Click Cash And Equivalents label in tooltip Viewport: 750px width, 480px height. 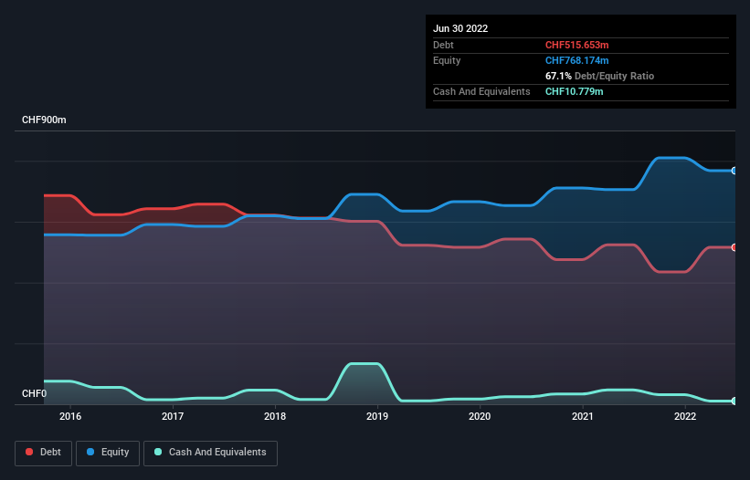pos(481,91)
